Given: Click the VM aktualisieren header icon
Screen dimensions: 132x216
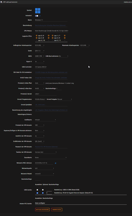Looking at the screenshot, I should coord(1,2).
